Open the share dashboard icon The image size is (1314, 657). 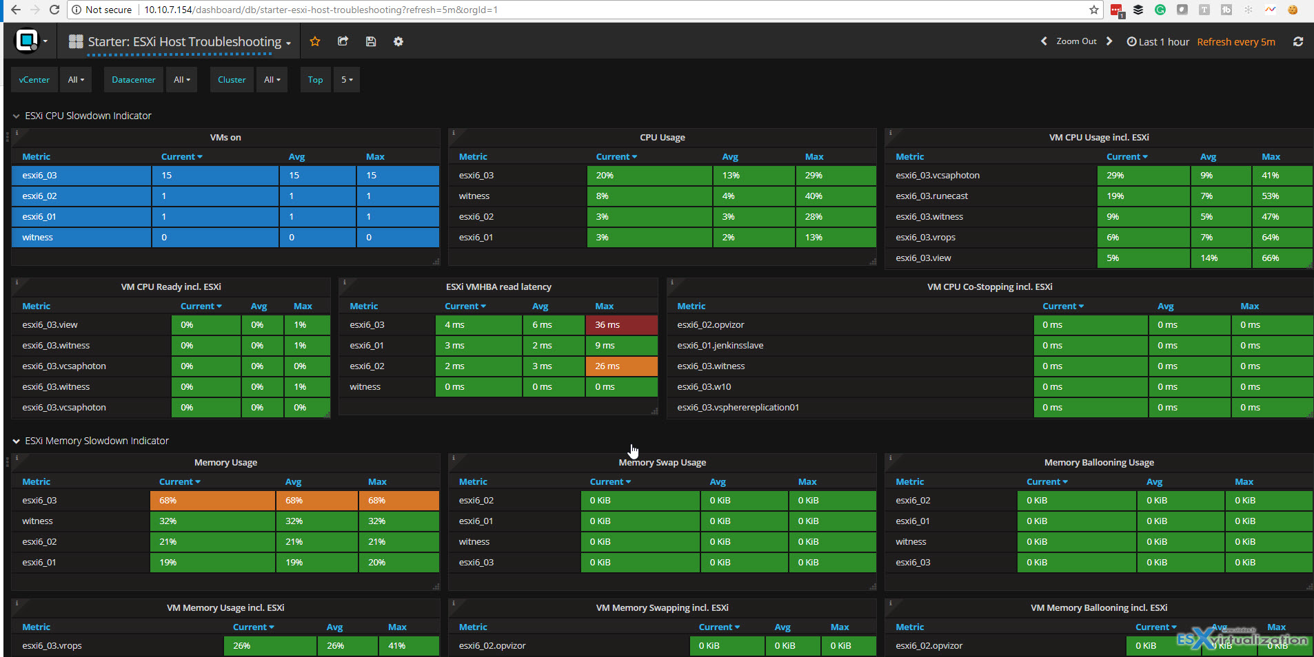(x=343, y=41)
